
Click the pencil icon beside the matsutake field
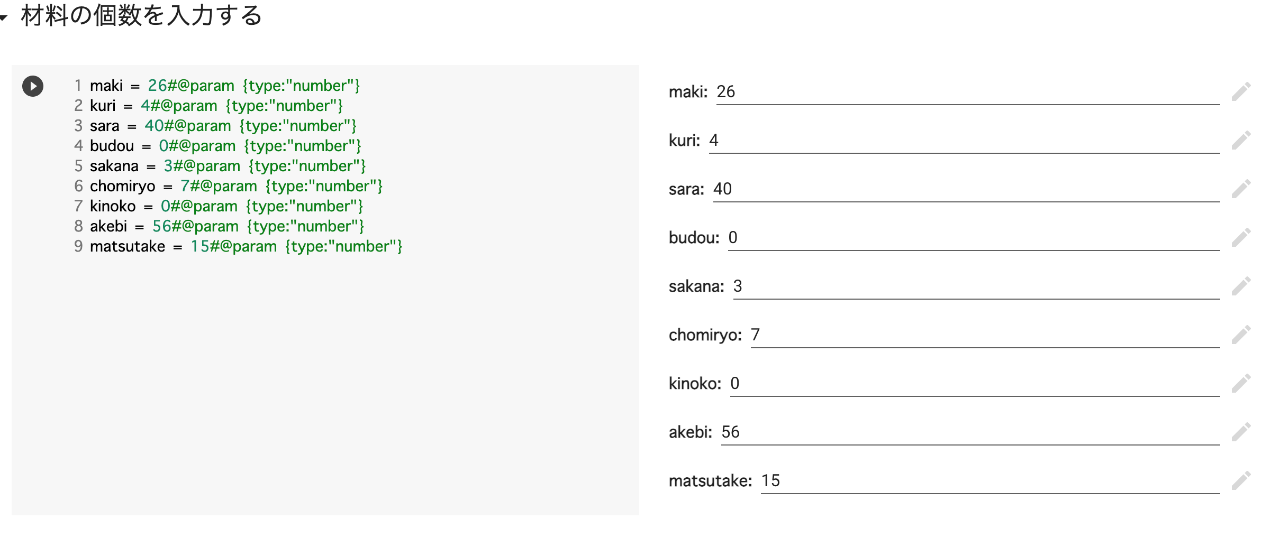pyautogui.click(x=1241, y=480)
